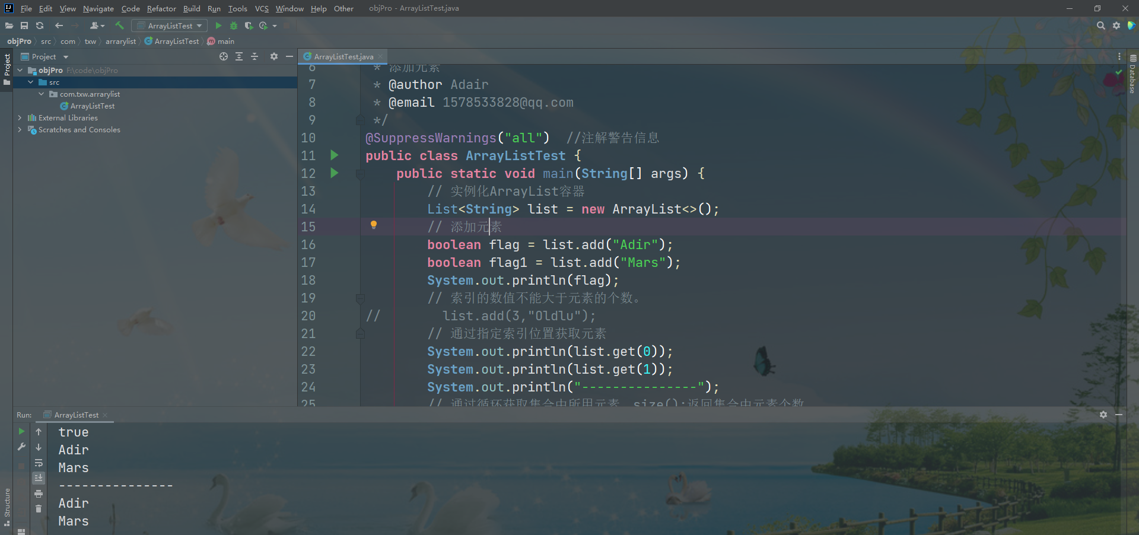Hide the Run panel with minus icon
1139x535 pixels.
click(1119, 415)
